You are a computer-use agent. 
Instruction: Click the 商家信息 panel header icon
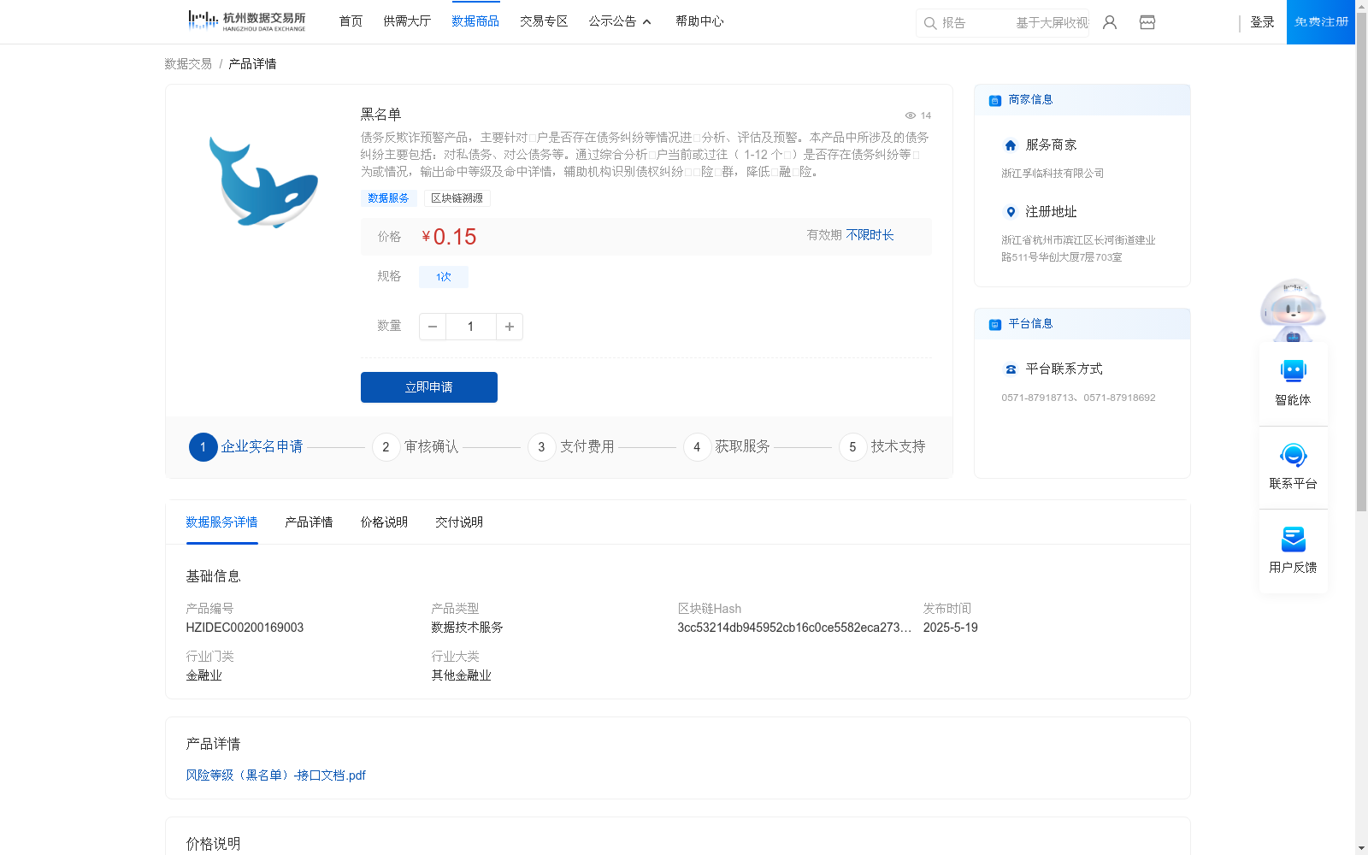[995, 100]
